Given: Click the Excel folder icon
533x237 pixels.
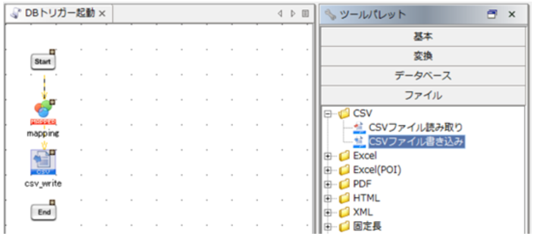Looking at the screenshot, I should pyautogui.click(x=344, y=156).
